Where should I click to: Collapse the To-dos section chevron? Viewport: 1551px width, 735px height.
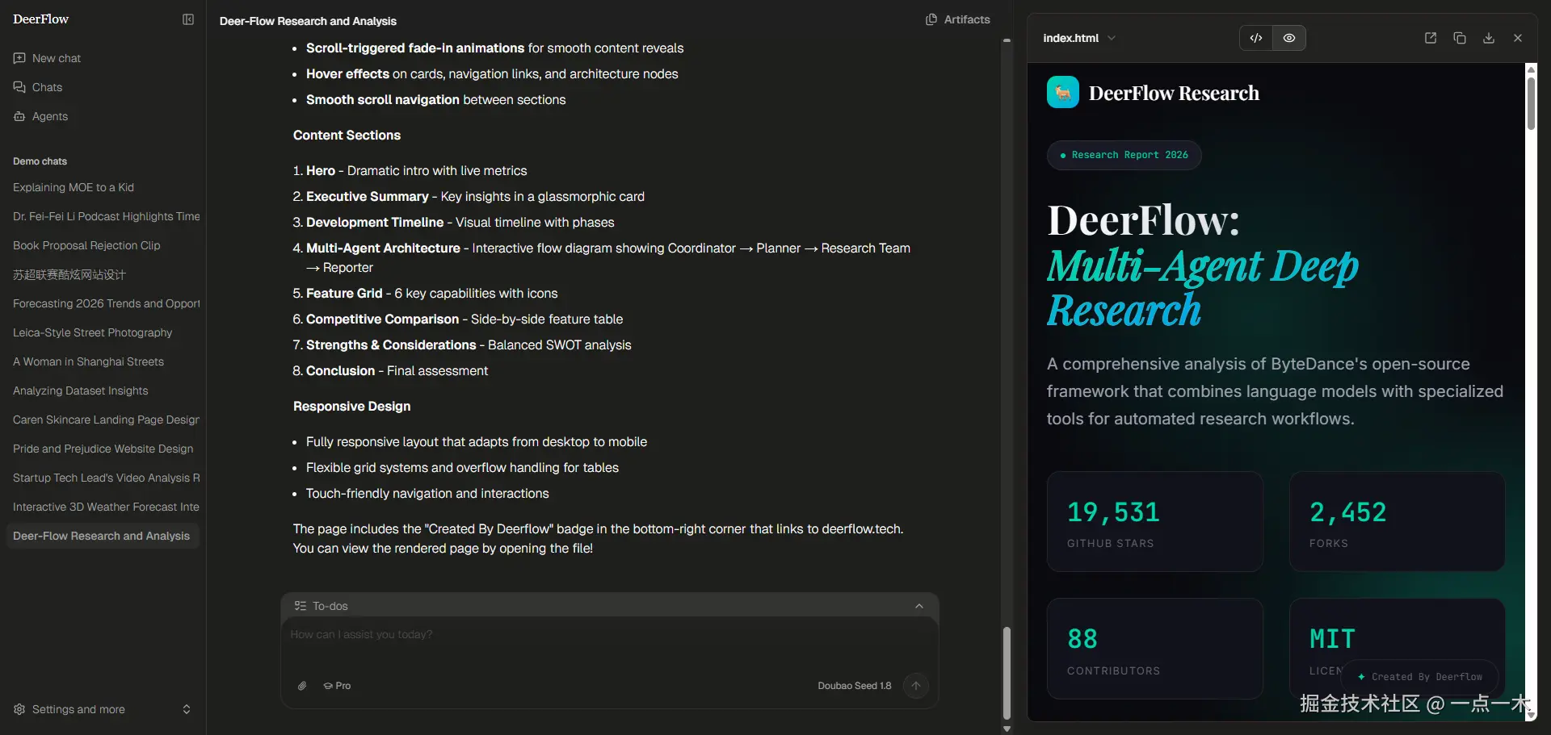point(919,606)
